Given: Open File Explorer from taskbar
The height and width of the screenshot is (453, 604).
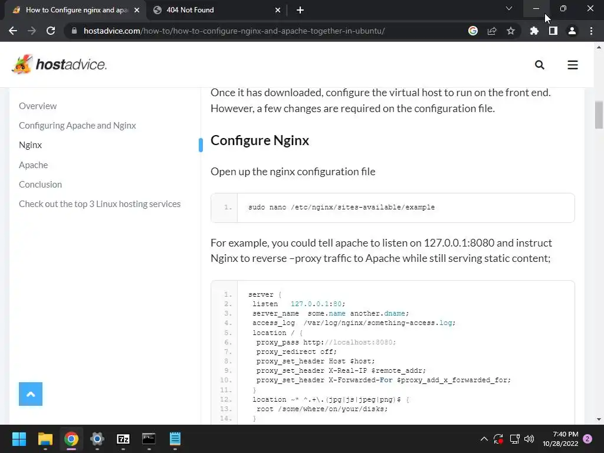Looking at the screenshot, I should pos(45,439).
